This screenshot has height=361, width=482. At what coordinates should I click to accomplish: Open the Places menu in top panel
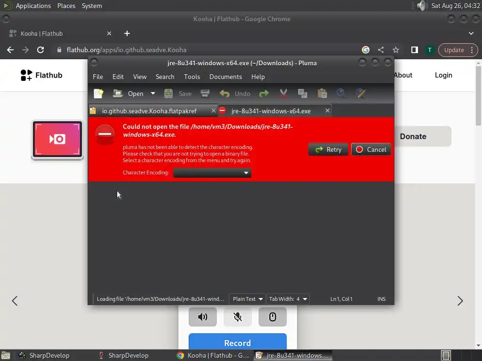[66, 6]
